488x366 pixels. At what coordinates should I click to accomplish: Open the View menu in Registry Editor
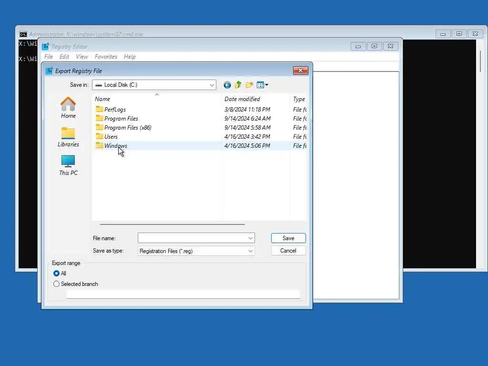click(x=82, y=57)
